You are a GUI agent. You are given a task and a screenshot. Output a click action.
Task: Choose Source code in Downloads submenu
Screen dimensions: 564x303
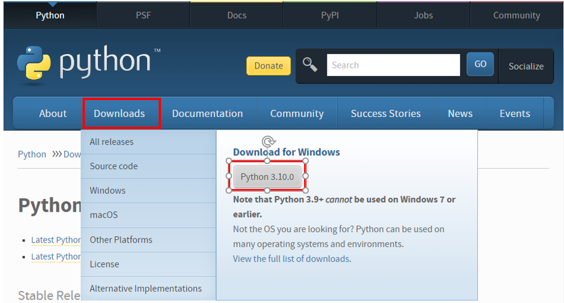(x=148, y=166)
